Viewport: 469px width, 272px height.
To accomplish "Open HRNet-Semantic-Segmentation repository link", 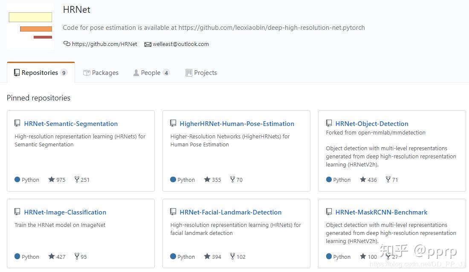I will pos(71,124).
